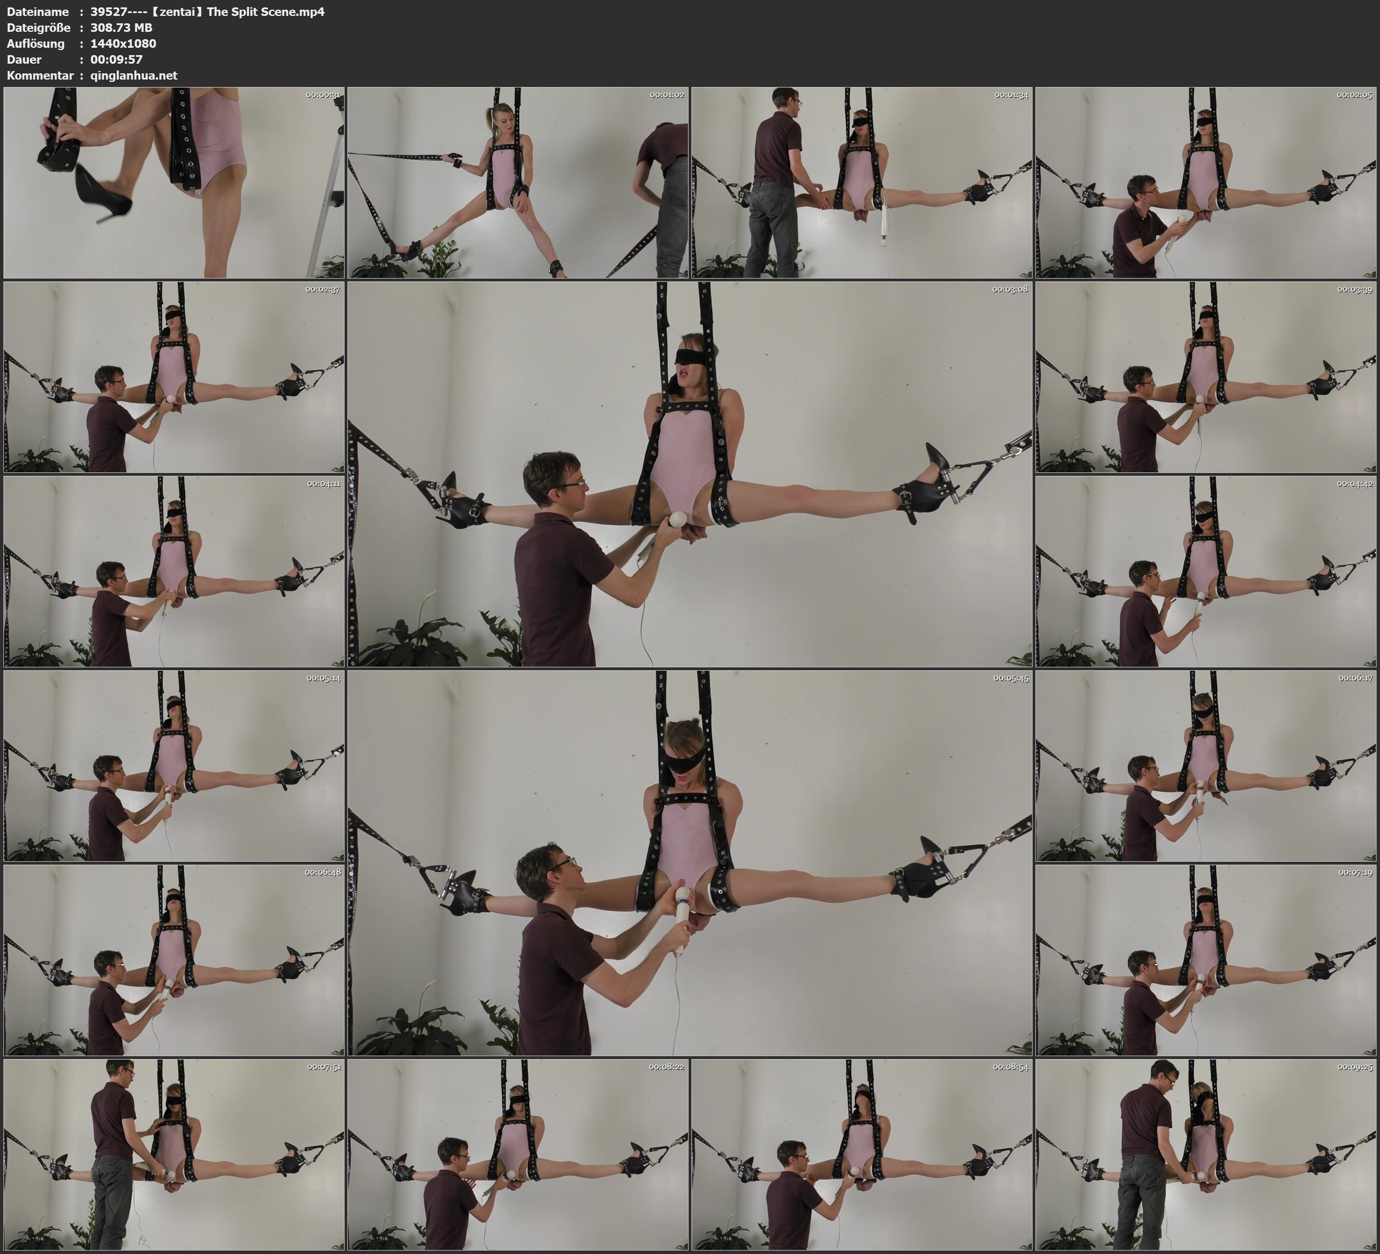The width and height of the screenshot is (1380, 1254).
Task: Select the frame marked 00:08:54
Action: pos(862,1154)
